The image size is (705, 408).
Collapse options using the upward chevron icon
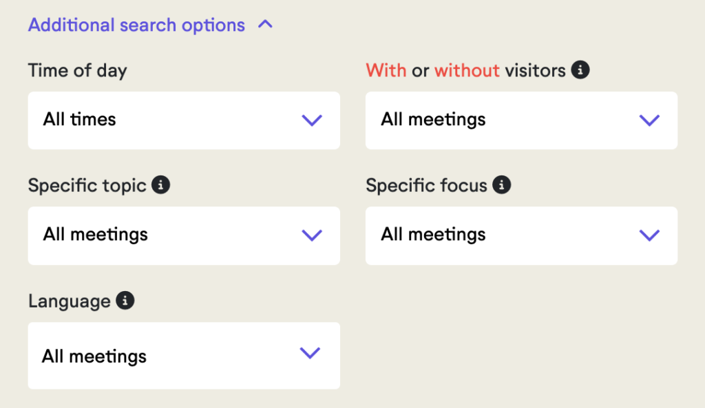[265, 24]
